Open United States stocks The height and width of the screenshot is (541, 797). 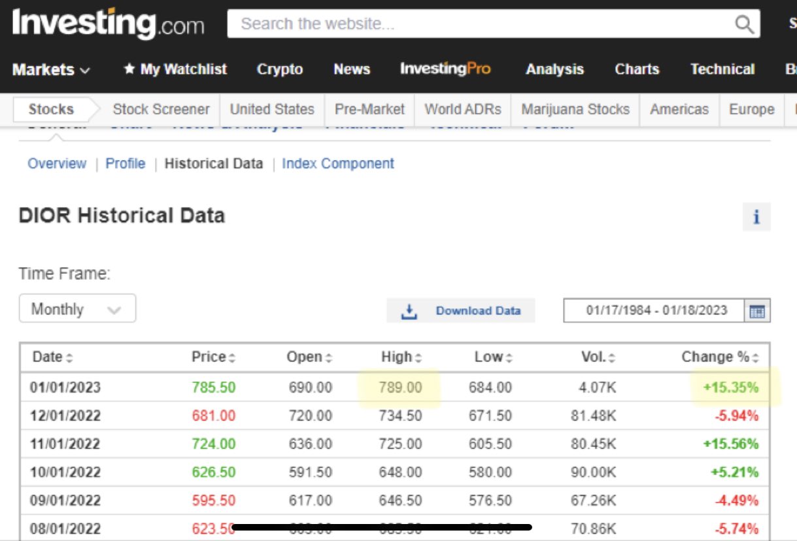click(x=272, y=109)
